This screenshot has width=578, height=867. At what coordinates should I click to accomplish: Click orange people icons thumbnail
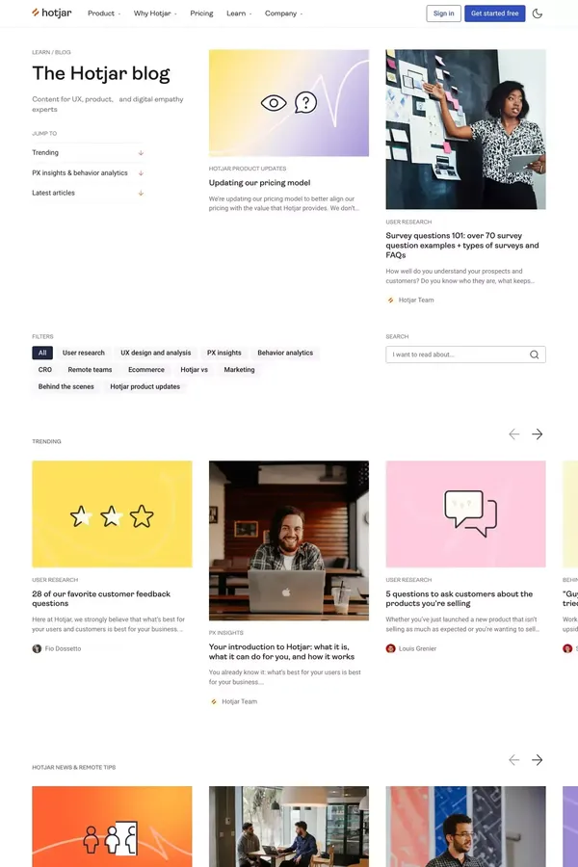click(113, 827)
